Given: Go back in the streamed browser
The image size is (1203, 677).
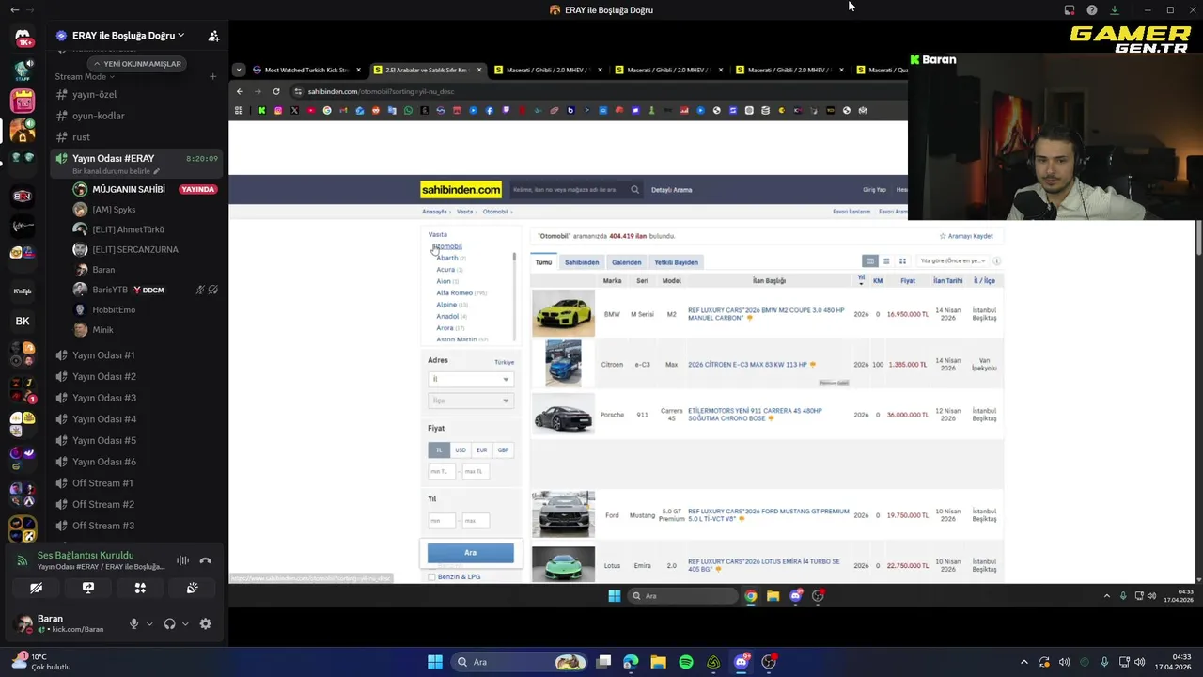Looking at the screenshot, I should tap(240, 91).
